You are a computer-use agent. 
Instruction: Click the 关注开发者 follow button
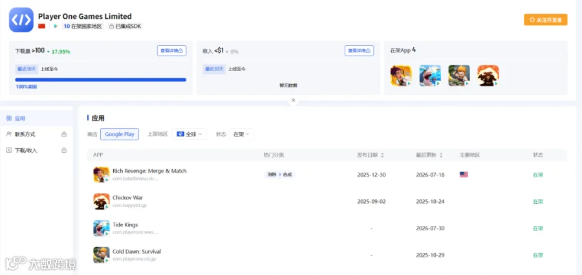coord(546,19)
